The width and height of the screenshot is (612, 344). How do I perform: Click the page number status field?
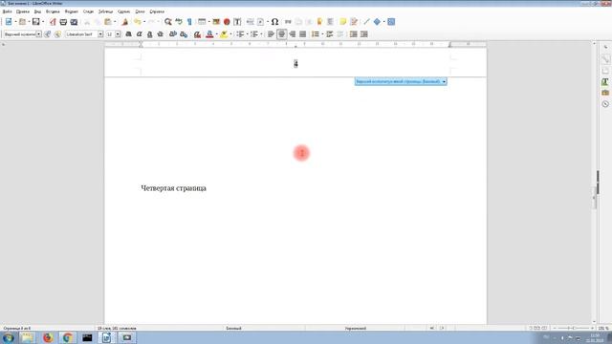click(17, 329)
